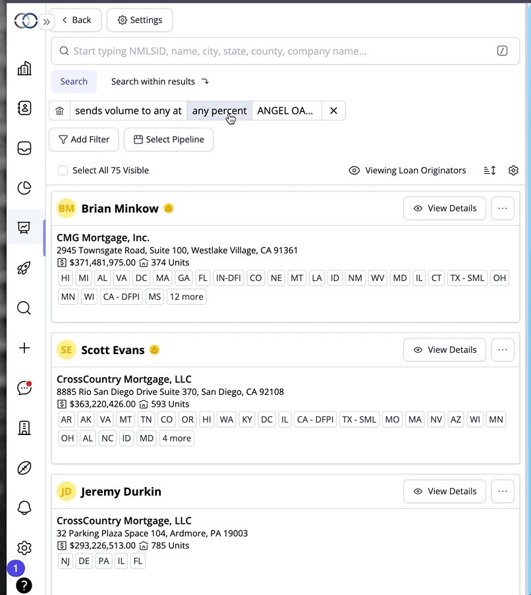Remove the volume filter with the X
Viewport: 531px width, 595px height.
click(333, 111)
